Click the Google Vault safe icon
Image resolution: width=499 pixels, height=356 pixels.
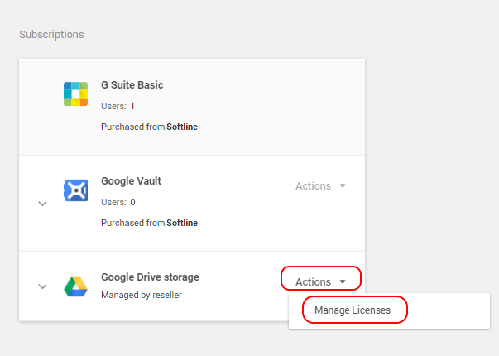tap(75, 190)
